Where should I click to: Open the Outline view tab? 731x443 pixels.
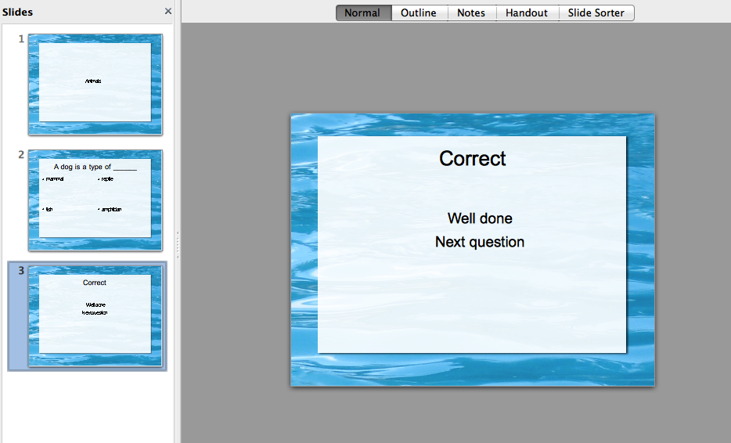[419, 13]
